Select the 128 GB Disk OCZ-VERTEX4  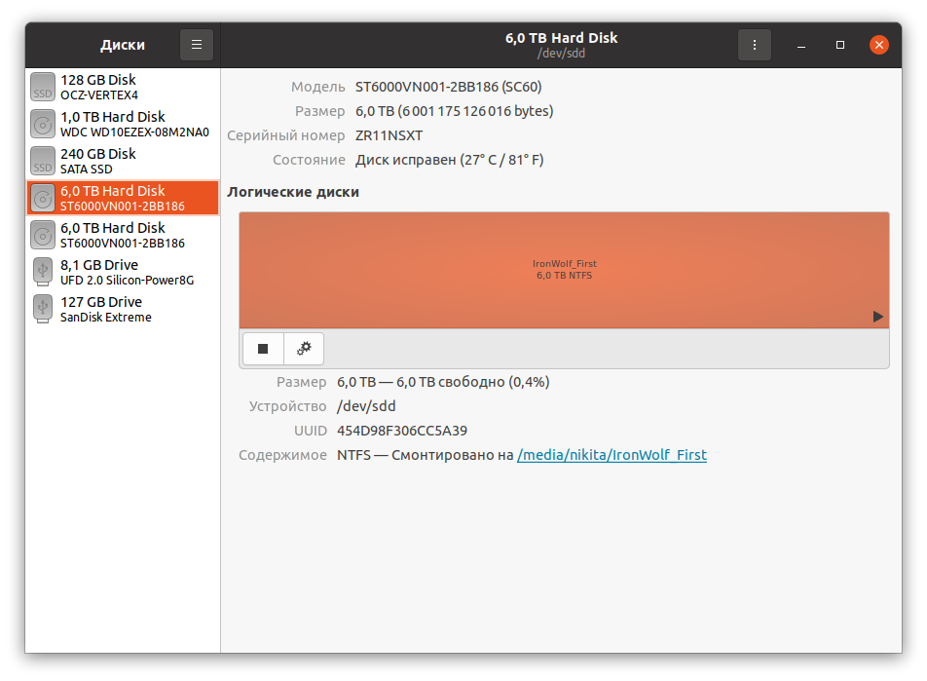point(123,87)
